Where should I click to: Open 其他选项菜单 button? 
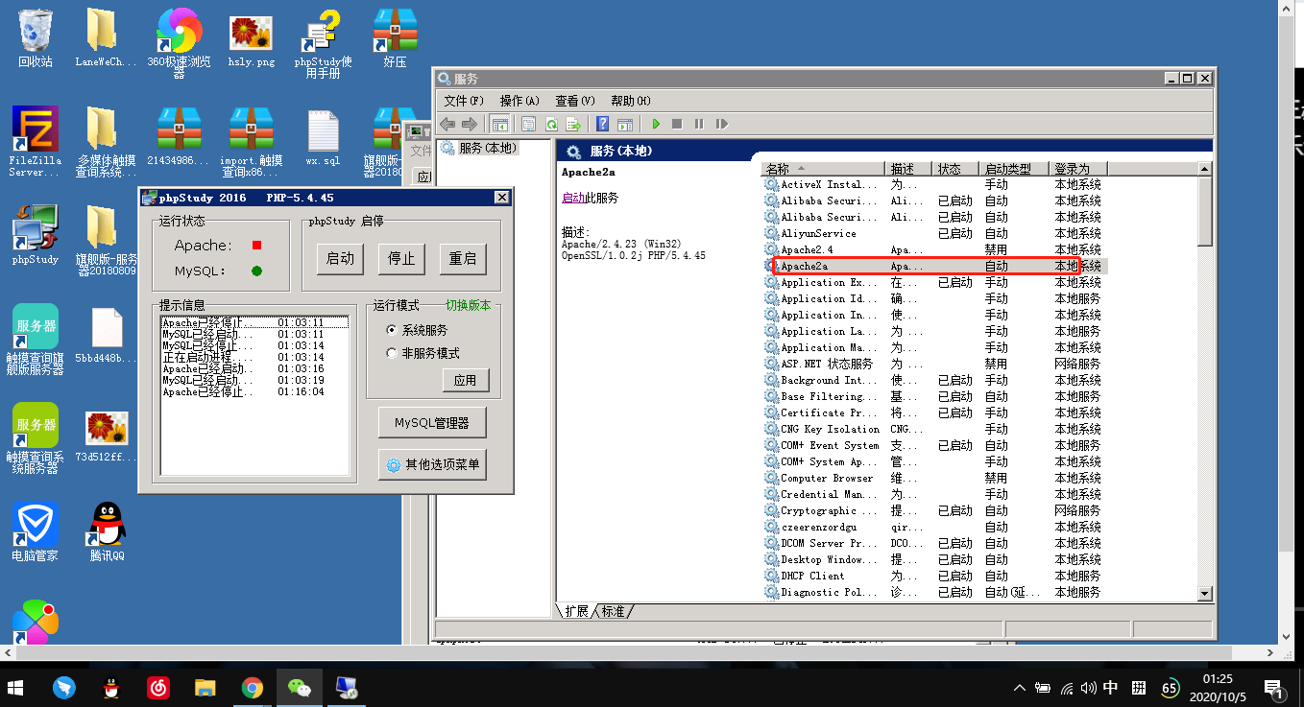[x=432, y=465]
